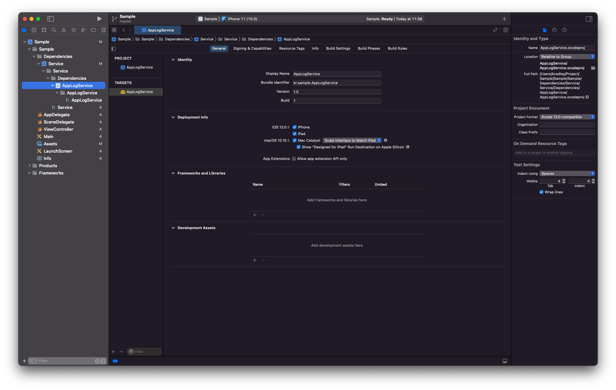This screenshot has height=390, width=616.
Task: Collapse the Frameworks group in navigator
Action: pos(29,173)
